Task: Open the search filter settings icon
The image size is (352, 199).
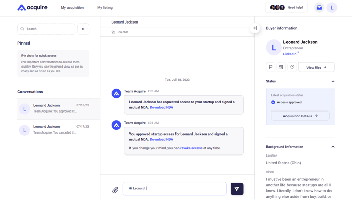Action: click(83, 29)
